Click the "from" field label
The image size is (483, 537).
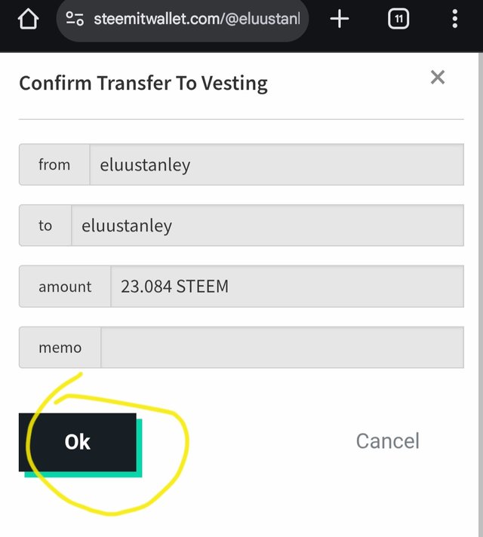coord(54,164)
